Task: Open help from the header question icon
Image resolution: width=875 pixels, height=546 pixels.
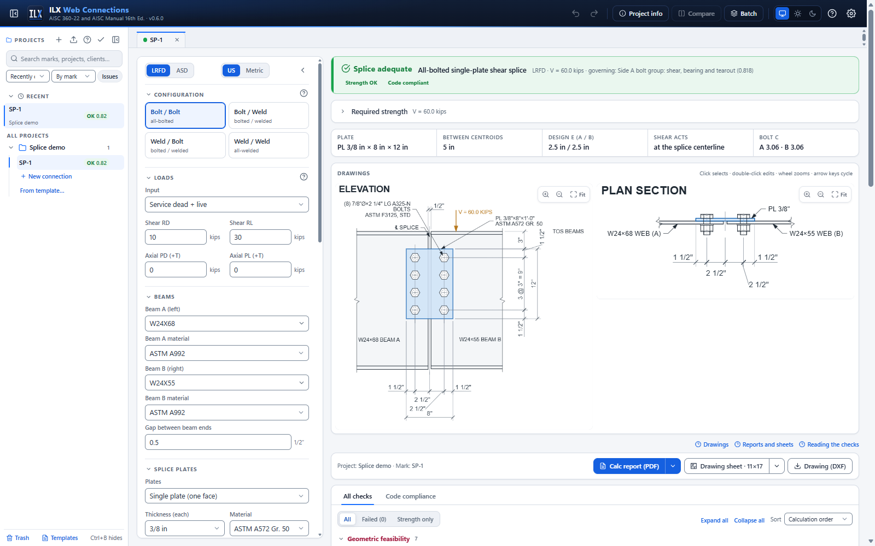Action: [x=832, y=14]
